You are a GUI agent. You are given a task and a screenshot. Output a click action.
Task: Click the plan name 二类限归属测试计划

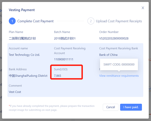(x=22, y=38)
